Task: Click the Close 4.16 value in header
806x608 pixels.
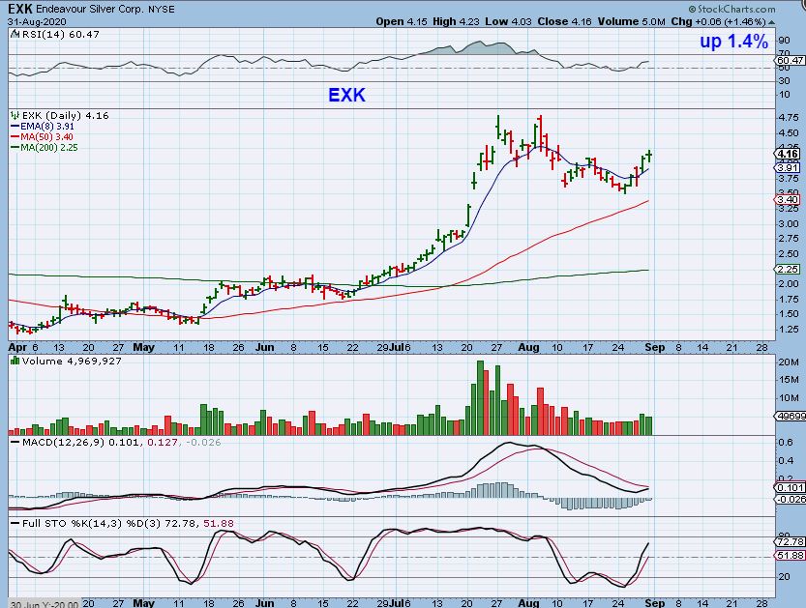Action: (x=564, y=22)
